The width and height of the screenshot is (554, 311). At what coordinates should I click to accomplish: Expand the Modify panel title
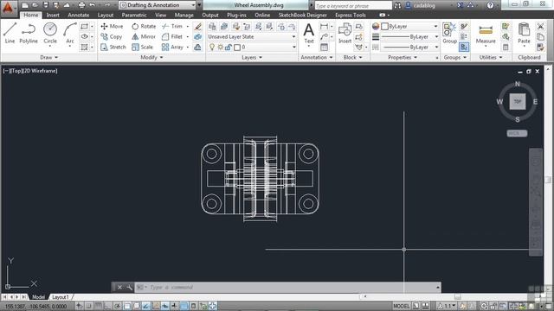pyautogui.click(x=152, y=57)
